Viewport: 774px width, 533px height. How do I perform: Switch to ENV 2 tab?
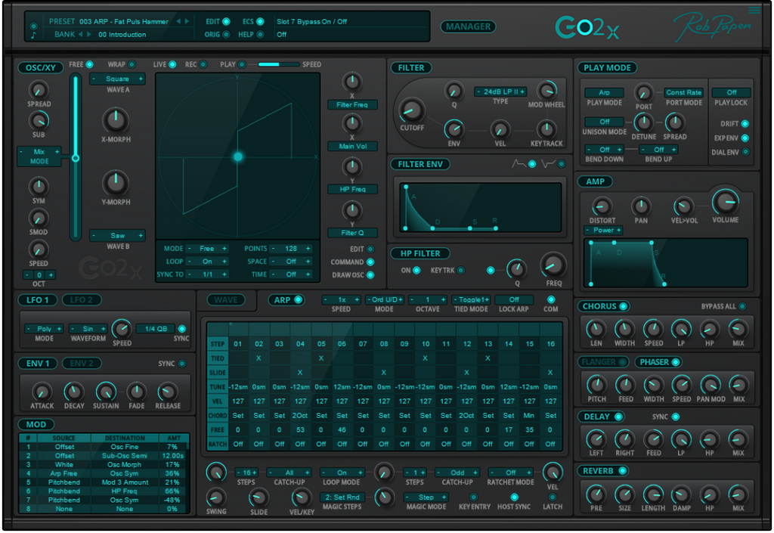(x=82, y=364)
